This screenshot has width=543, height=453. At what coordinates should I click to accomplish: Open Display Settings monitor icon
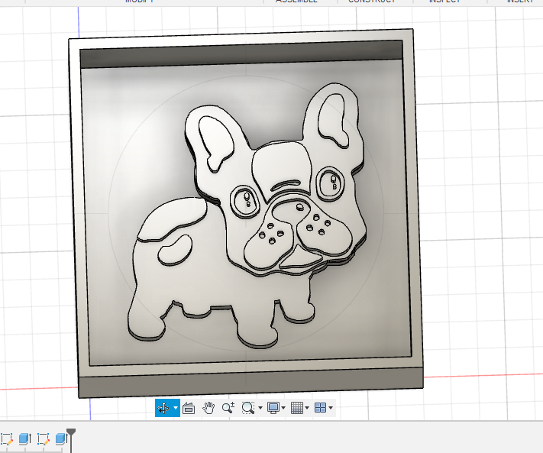273,408
